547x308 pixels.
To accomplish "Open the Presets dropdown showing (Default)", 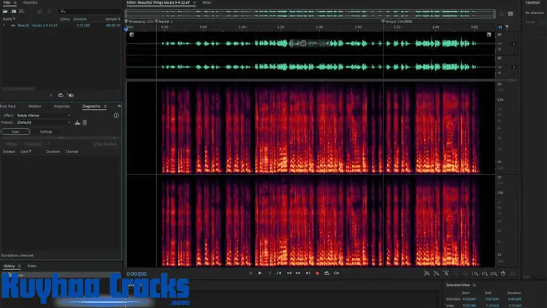I will 43,122.
